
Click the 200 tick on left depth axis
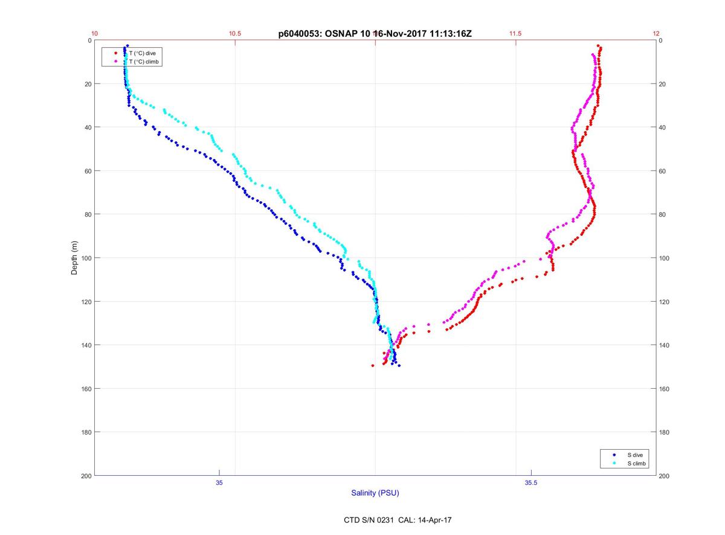[86, 476]
